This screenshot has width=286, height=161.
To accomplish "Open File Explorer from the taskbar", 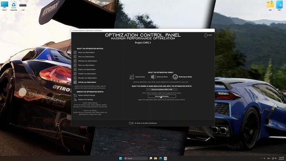I will click(156, 158).
